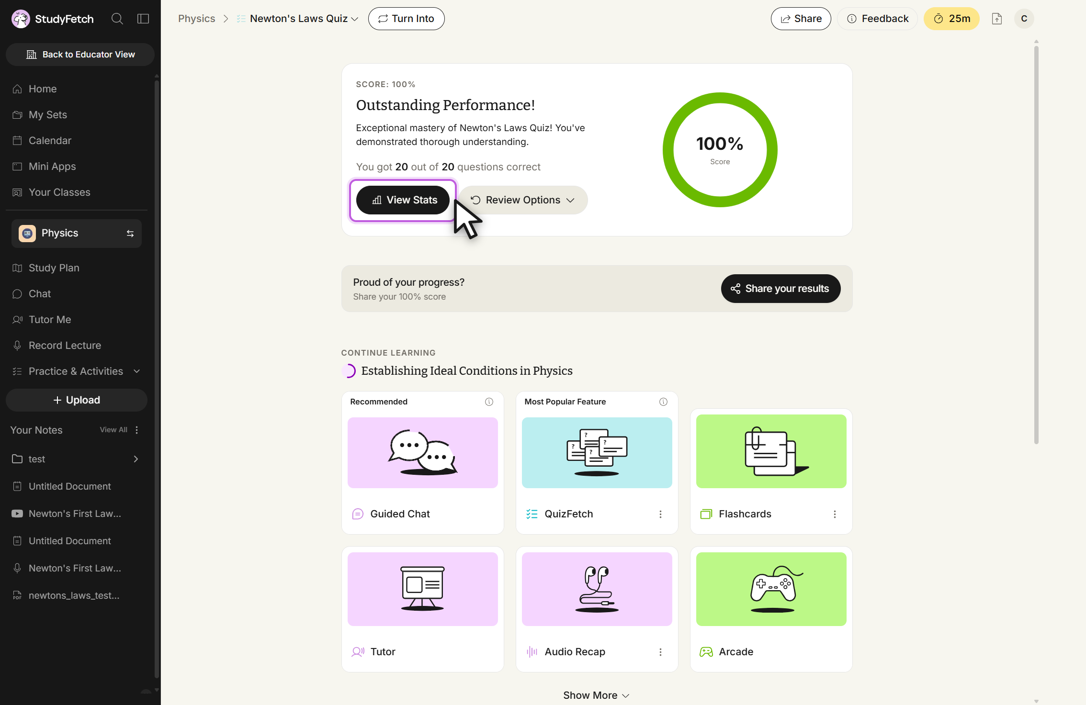Screen dimensions: 1086x705
Task: Click the View Stats button
Action: point(403,200)
